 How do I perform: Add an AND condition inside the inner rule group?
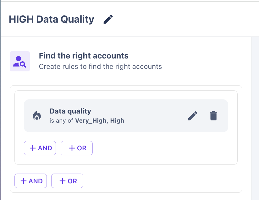40,148
